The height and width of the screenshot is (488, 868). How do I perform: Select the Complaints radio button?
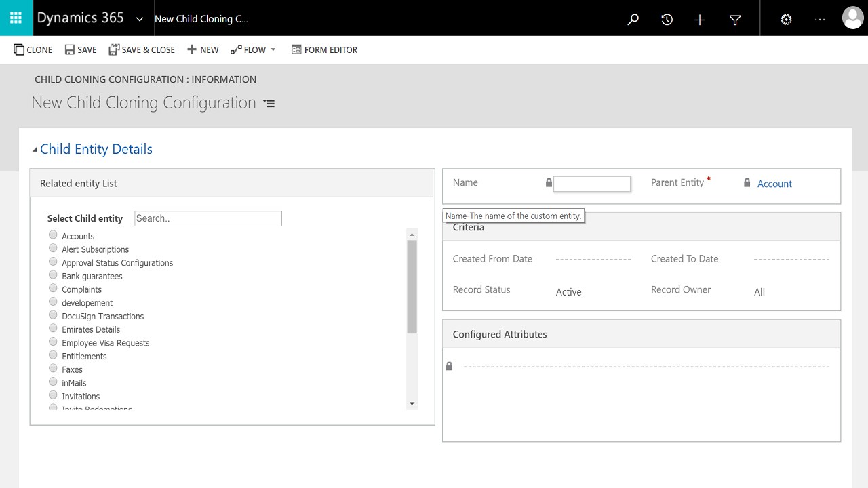tap(53, 288)
